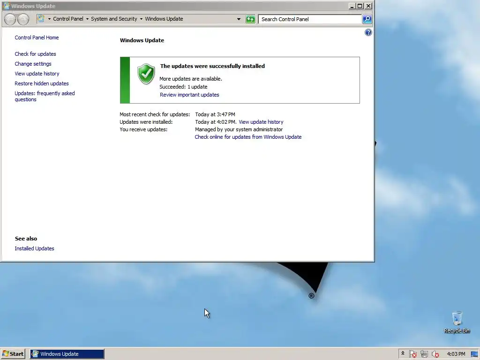Image resolution: width=480 pixels, height=360 pixels.
Task: Click Windows Update taskbar button
Action: pyautogui.click(x=67, y=354)
